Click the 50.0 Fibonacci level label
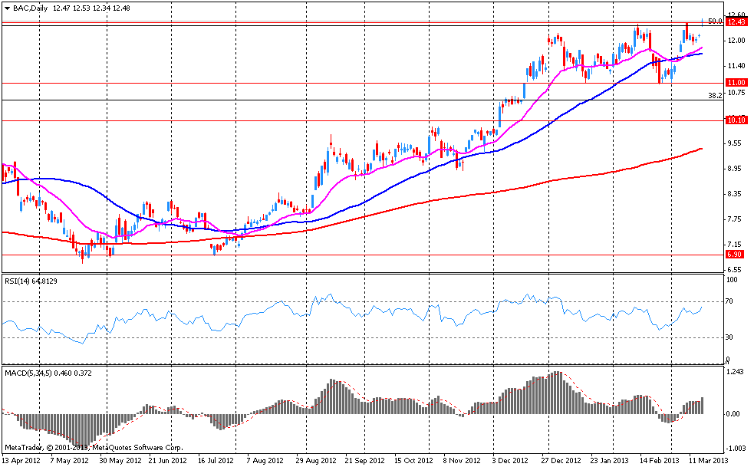The image size is (754, 467). (715, 21)
